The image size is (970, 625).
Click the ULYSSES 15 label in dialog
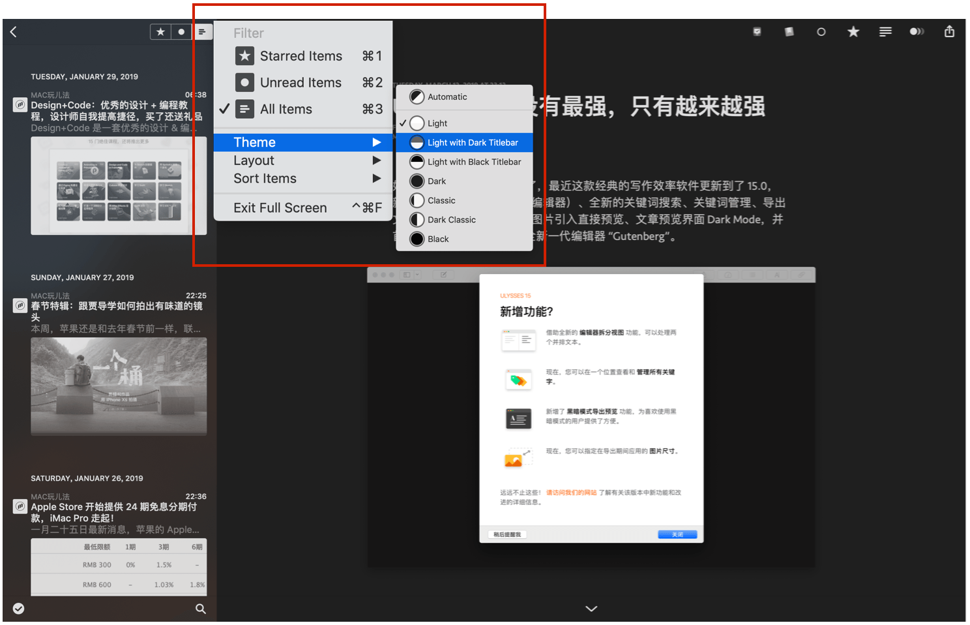point(516,296)
